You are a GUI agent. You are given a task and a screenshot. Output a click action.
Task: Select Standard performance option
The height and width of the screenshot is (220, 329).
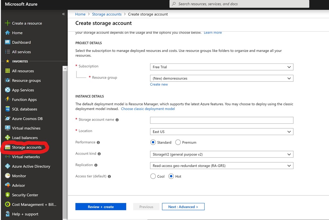[x=153, y=142]
